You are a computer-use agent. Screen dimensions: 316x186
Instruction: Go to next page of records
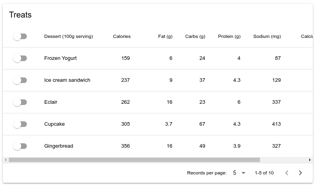click(300, 173)
